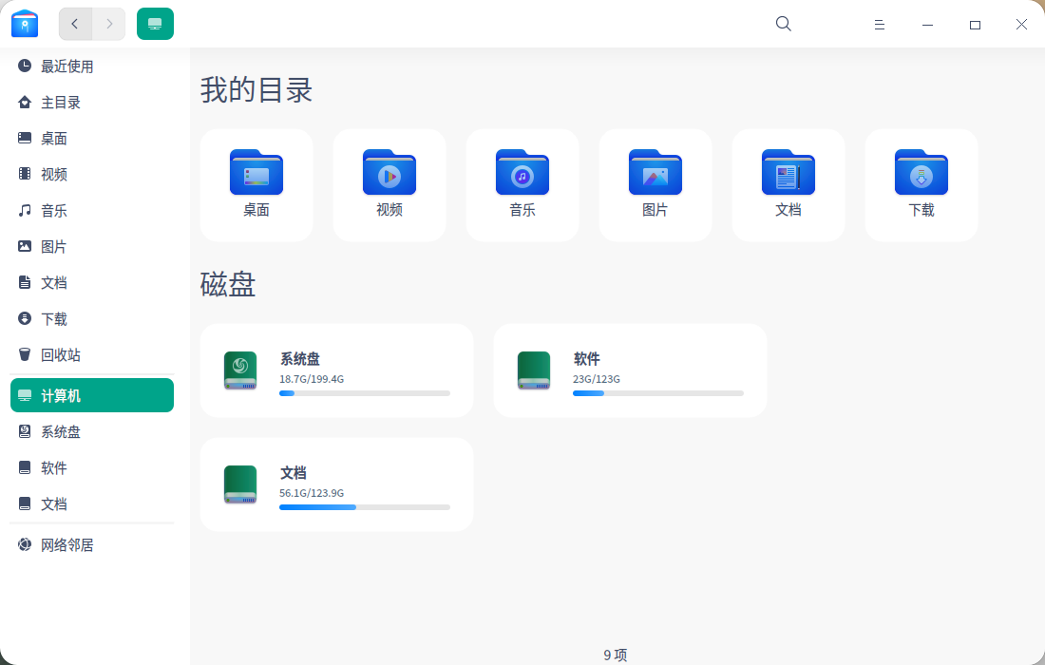Viewport: 1045px width, 665px height.
Task: Click the 56.1G/123.9G usage bar
Action: coord(365,507)
